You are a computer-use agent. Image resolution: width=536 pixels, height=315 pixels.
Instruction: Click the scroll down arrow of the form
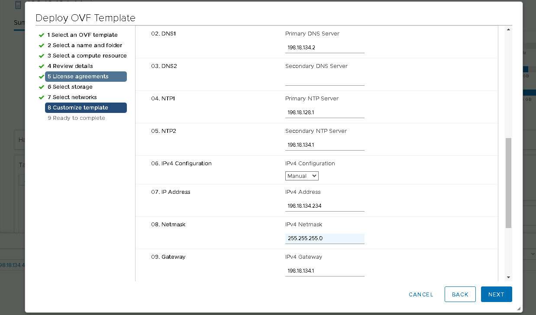pos(508,277)
